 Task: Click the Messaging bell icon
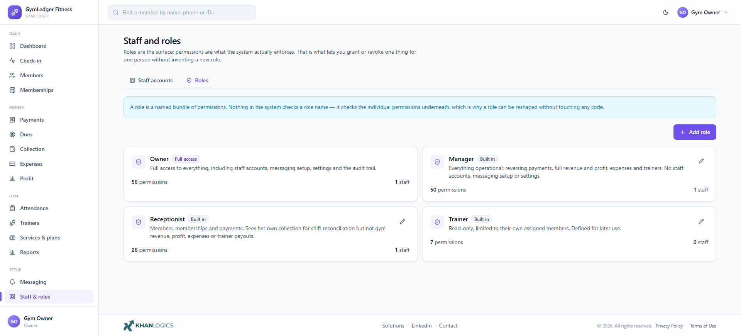pos(12,282)
